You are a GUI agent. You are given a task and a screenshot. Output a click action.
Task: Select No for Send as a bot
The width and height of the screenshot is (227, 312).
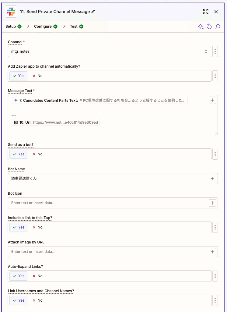(37, 154)
